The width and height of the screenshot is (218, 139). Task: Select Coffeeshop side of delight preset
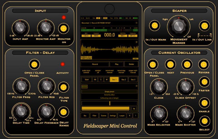tap(109, 98)
